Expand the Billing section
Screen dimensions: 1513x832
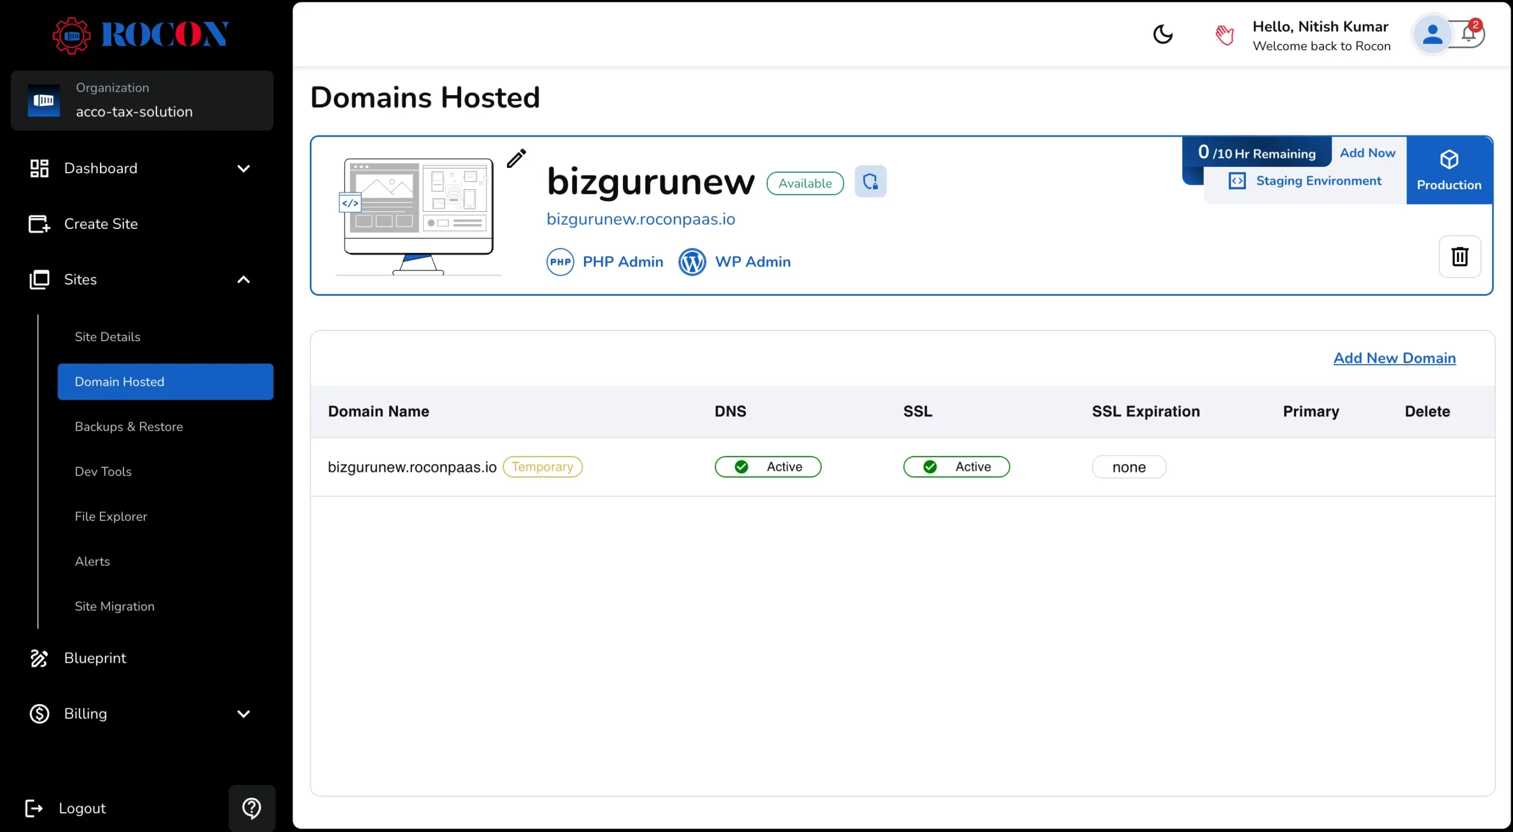(243, 714)
